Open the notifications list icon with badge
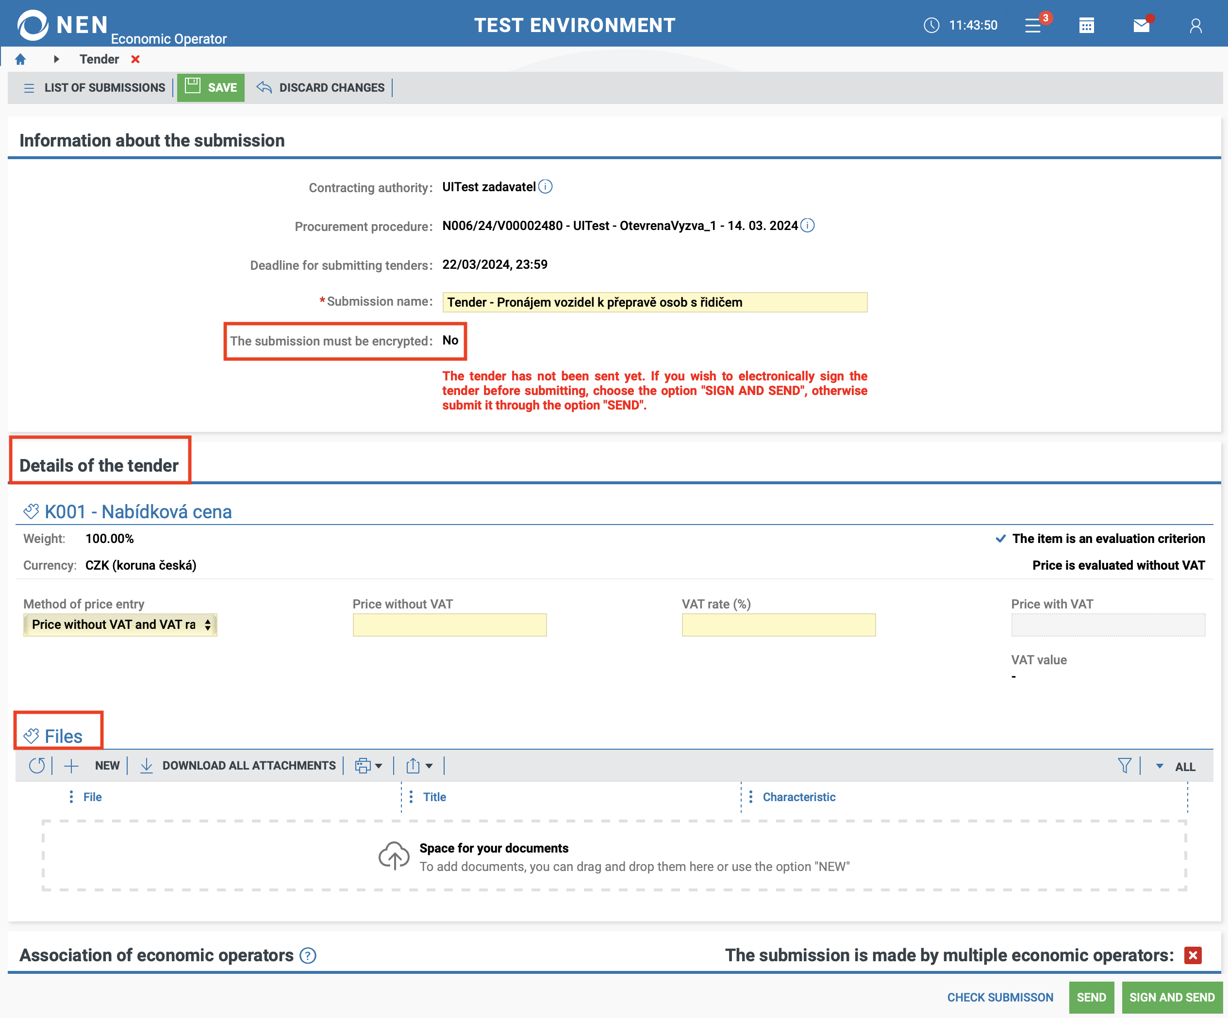The width and height of the screenshot is (1228, 1018). 1033,25
